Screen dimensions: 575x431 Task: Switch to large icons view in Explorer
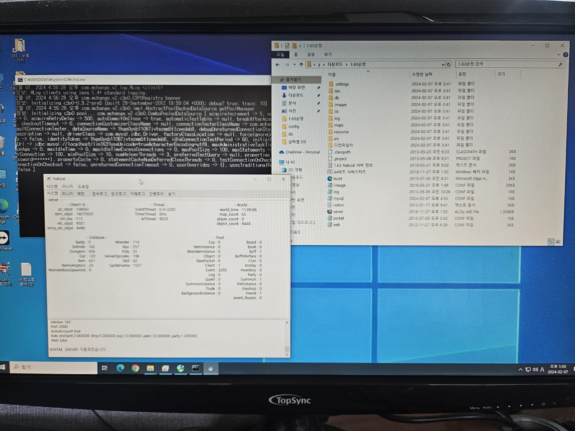coord(558,242)
